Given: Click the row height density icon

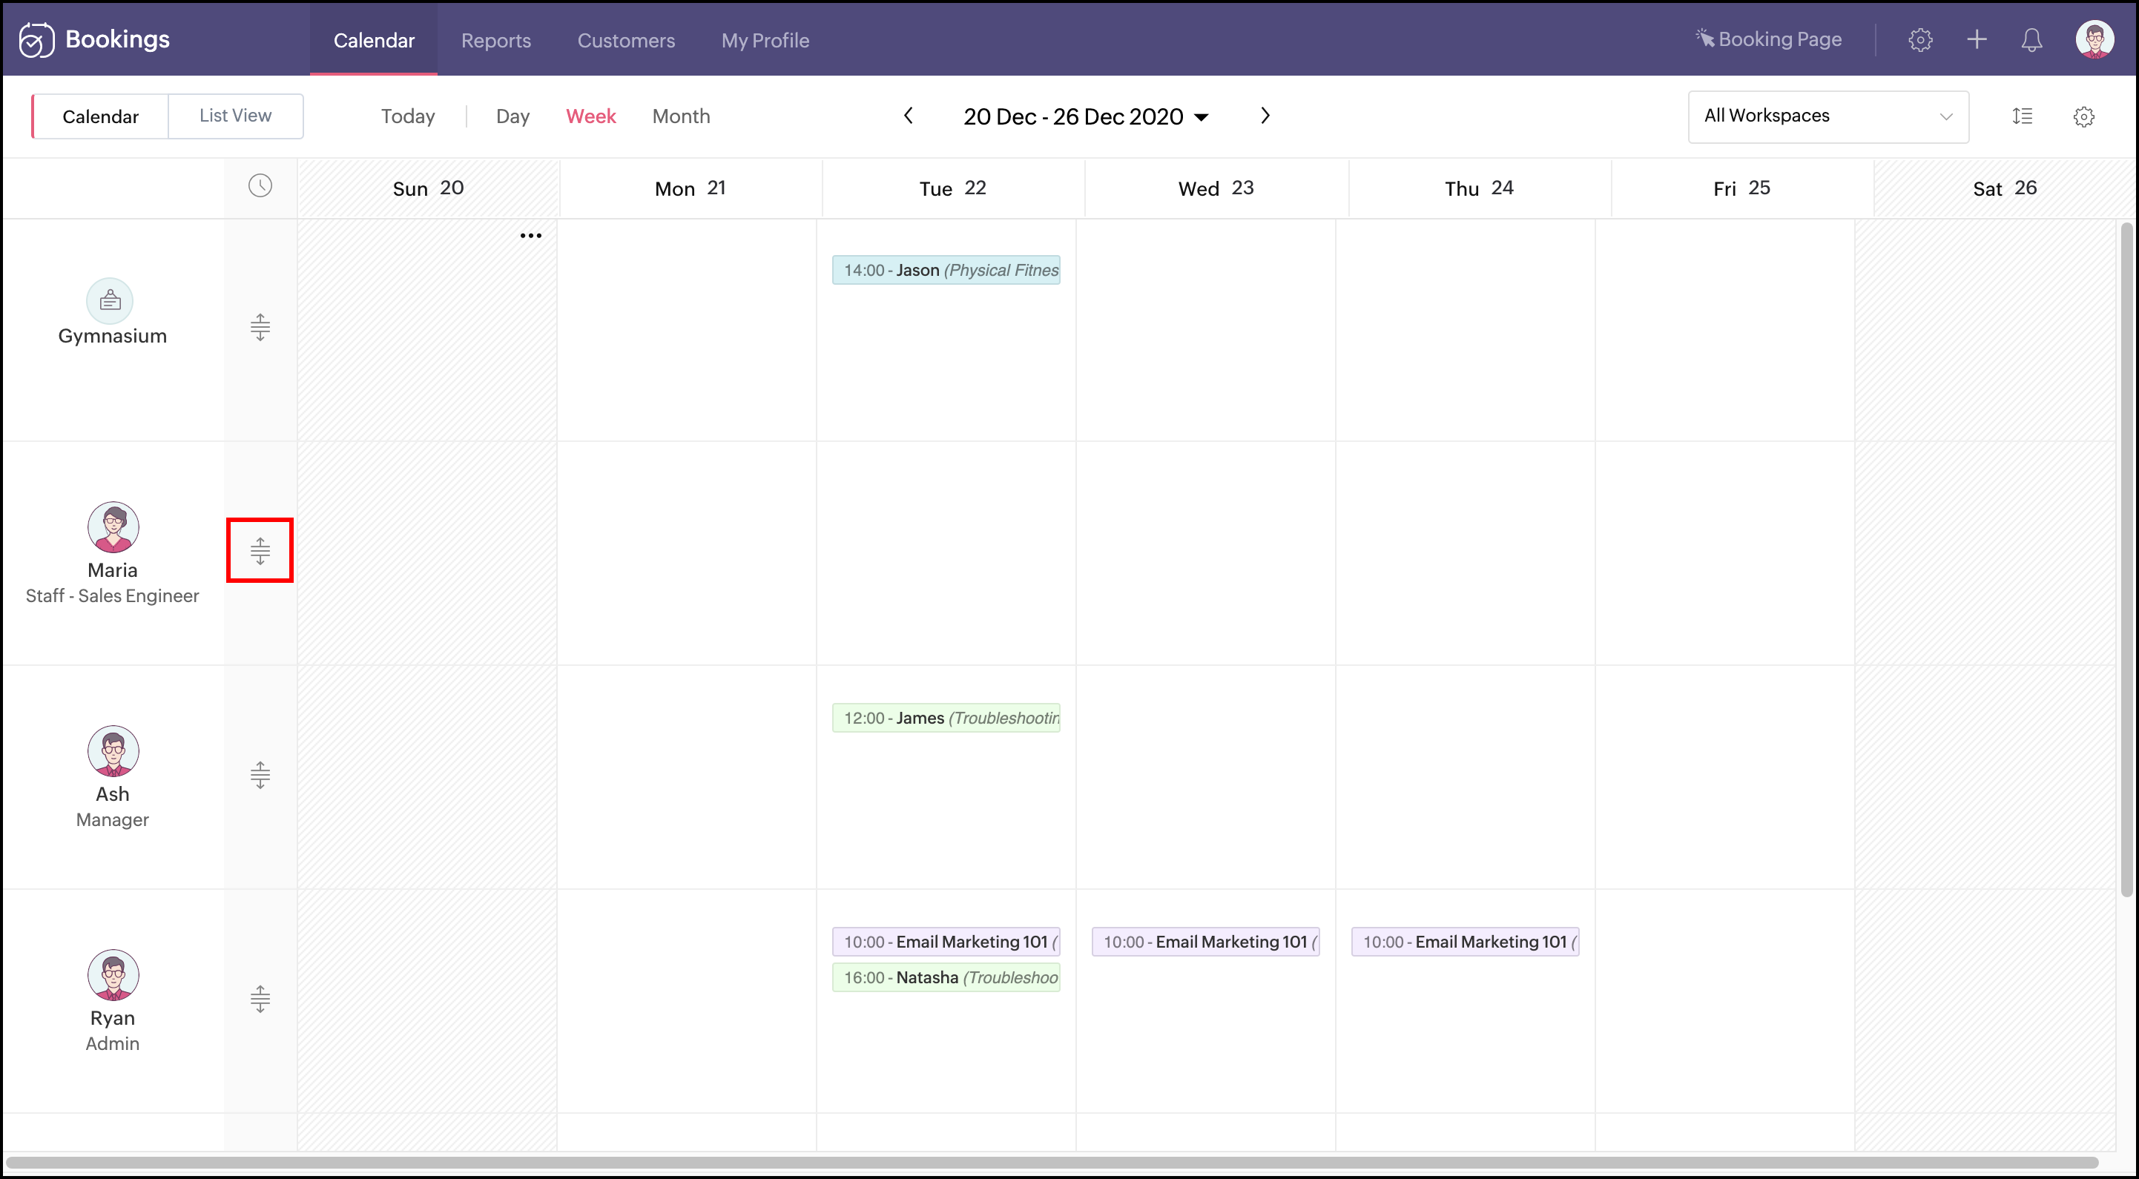Looking at the screenshot, I should [x=2023, y=116].
